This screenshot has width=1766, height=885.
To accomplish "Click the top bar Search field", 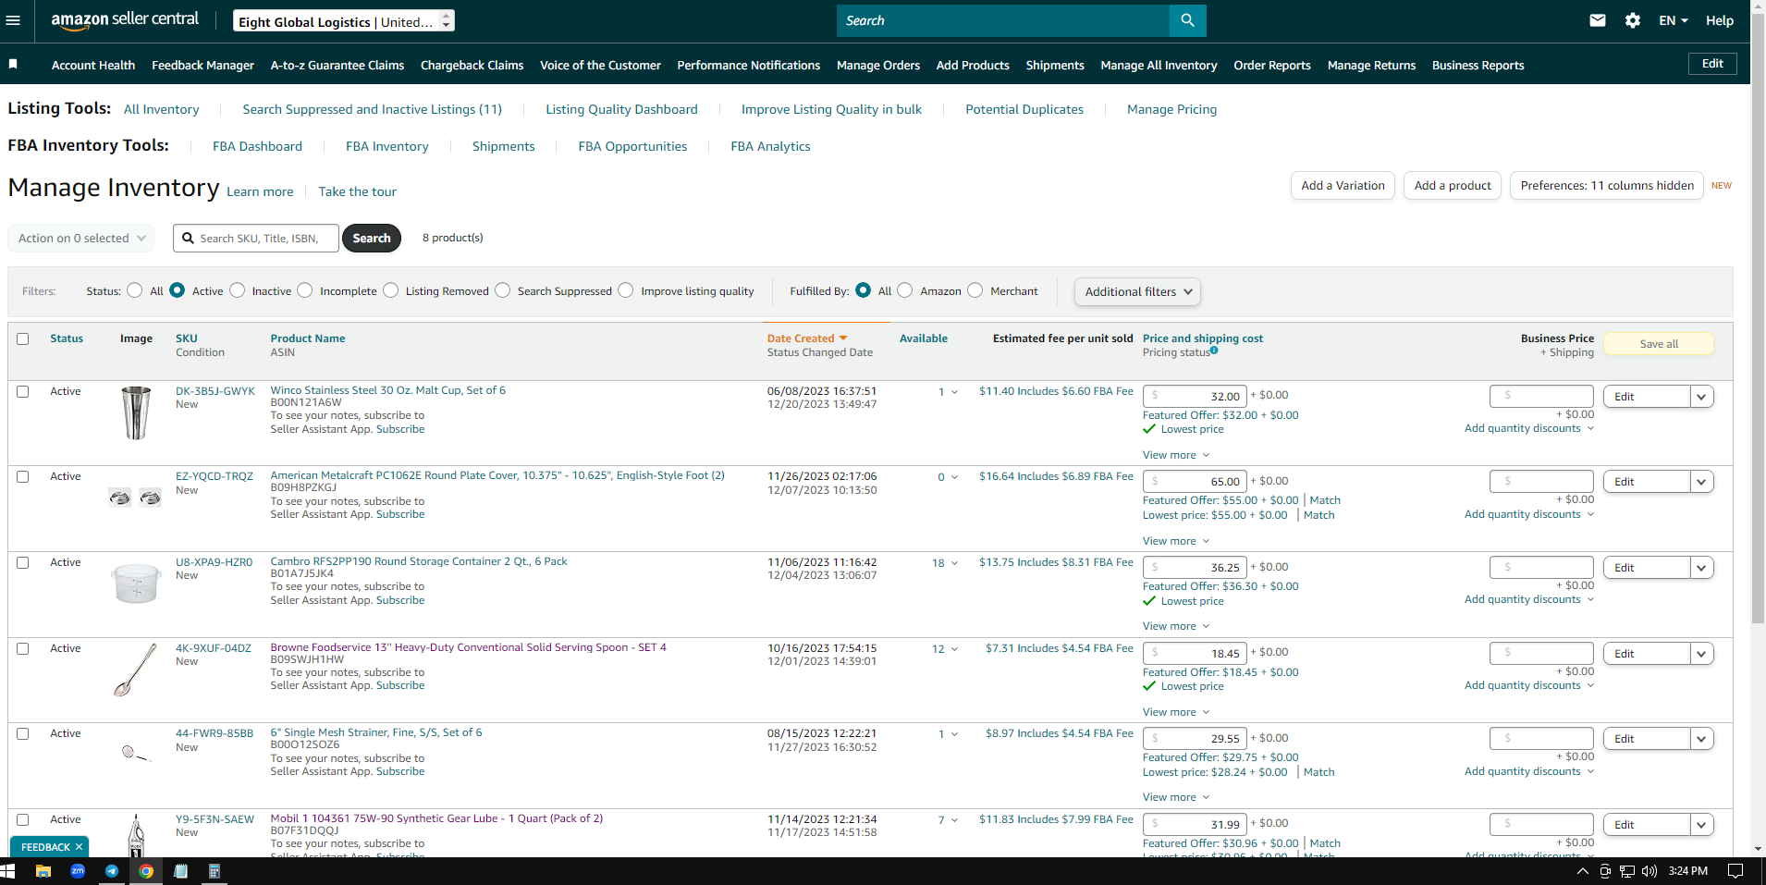I will [x=1003, y=20].
